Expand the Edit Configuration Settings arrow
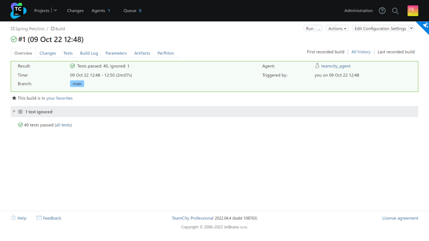This screenshot has height=241, width=429. tap(411, 29)
